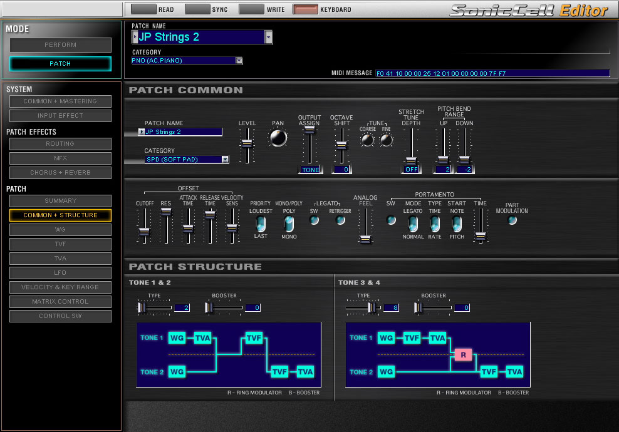Click the SYNC button
619x432 pixels.
197,9
